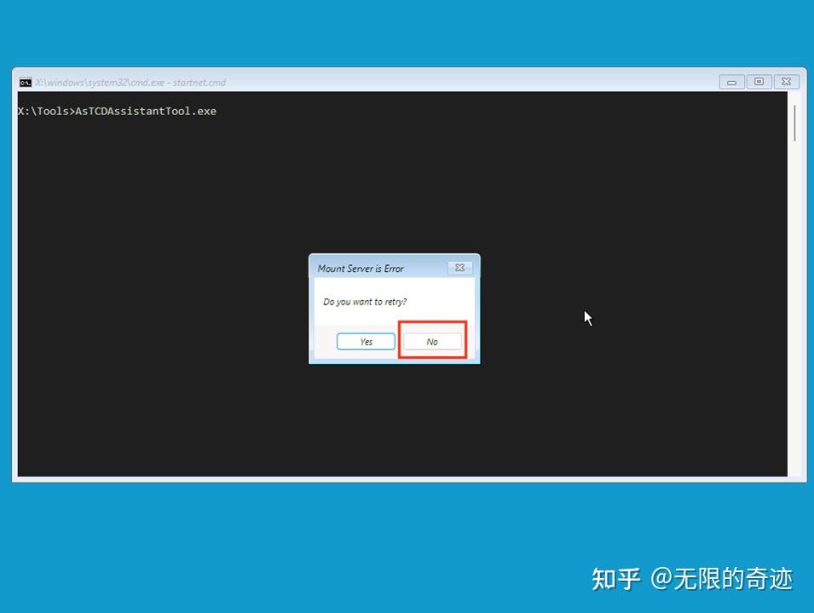814x613 pixels.
Task: Click the X:\Tools> prompt text
Action: (43, 111)
